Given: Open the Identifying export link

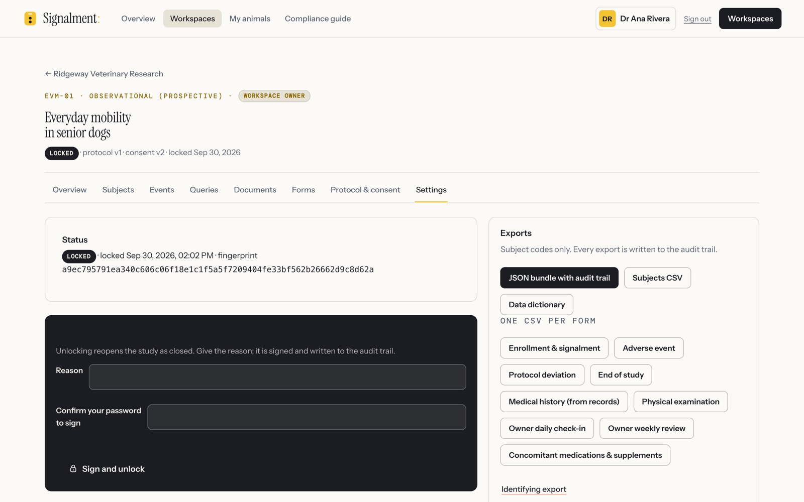Looking at the screenshot, I should pyautogui.click(x=534, y=489).
